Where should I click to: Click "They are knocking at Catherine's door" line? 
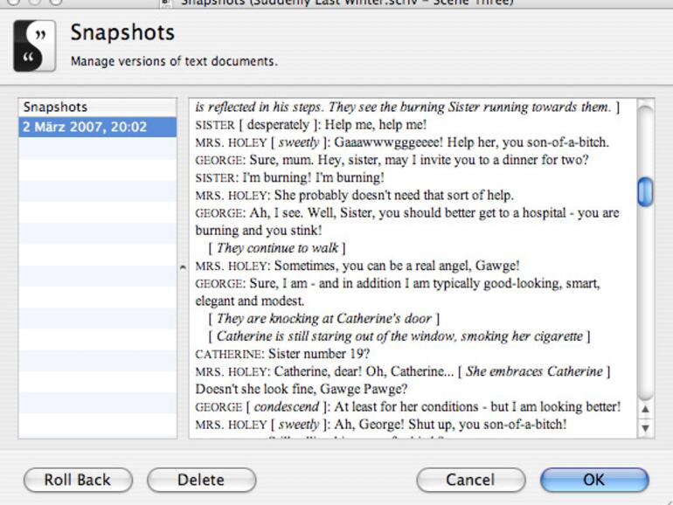323,319
